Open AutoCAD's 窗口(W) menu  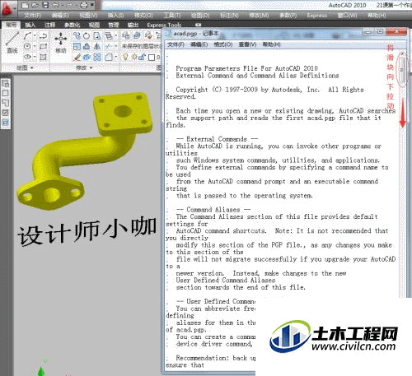347,16
